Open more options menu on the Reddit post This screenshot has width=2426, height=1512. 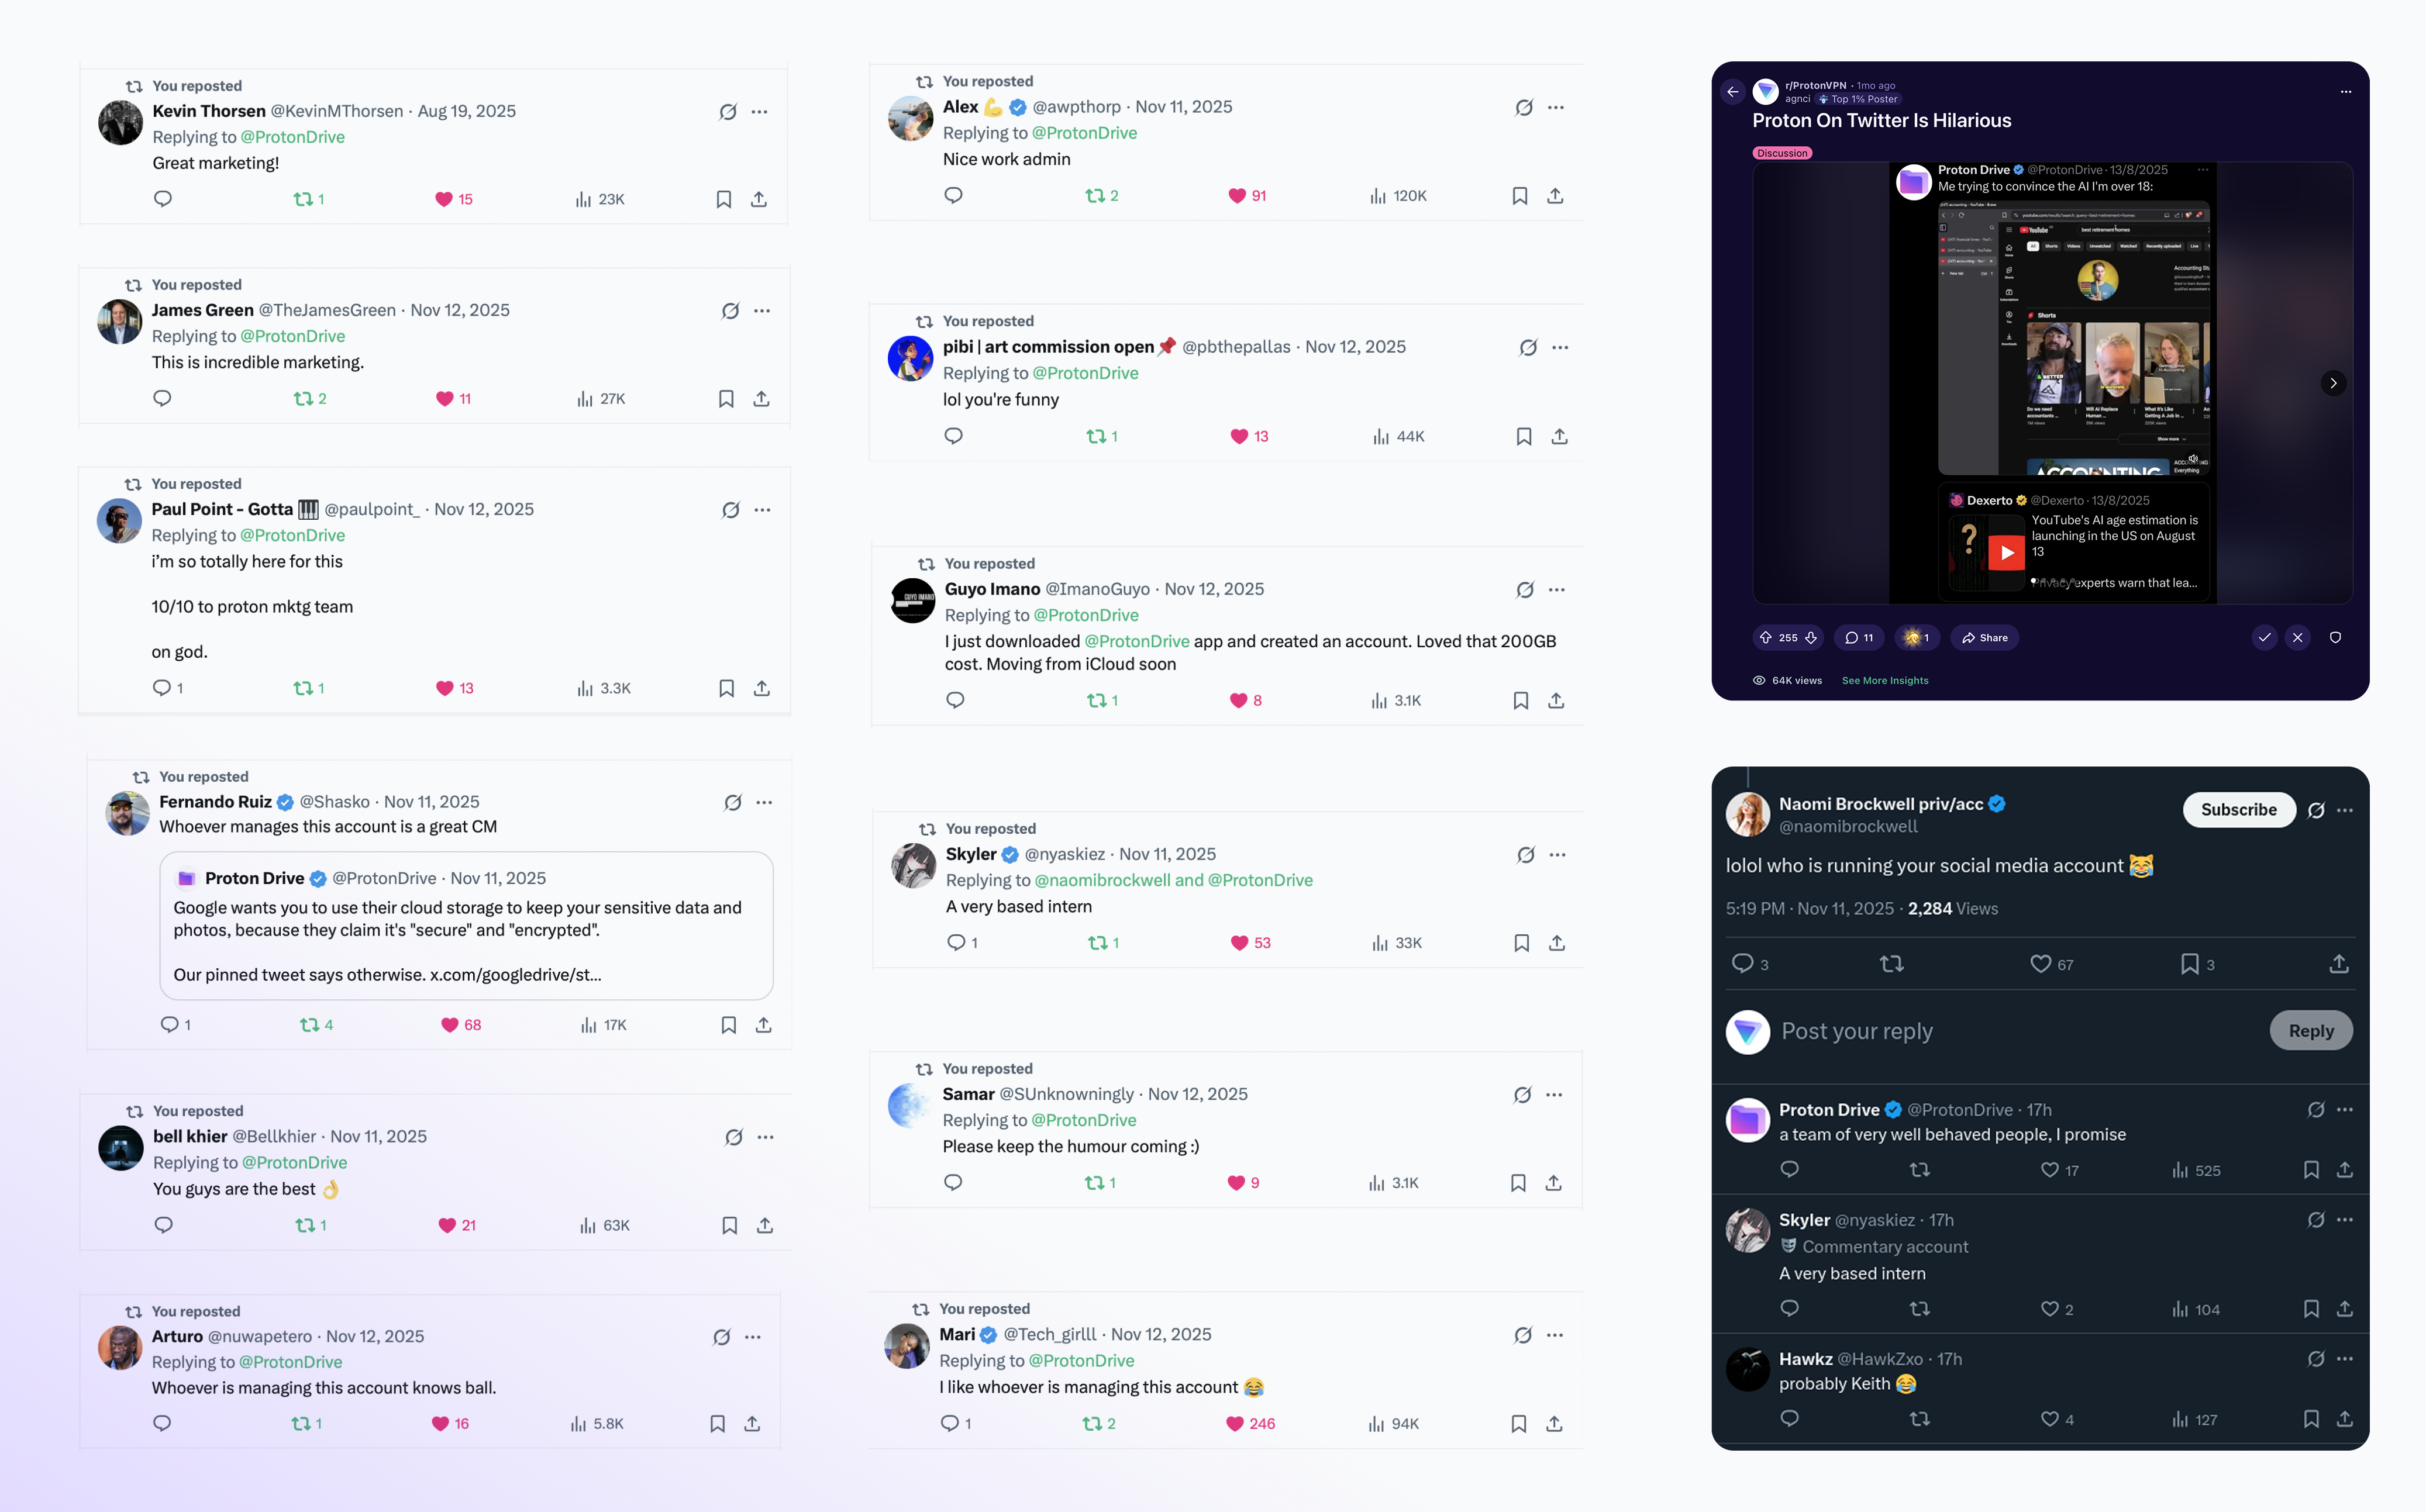coord(2345,92)
